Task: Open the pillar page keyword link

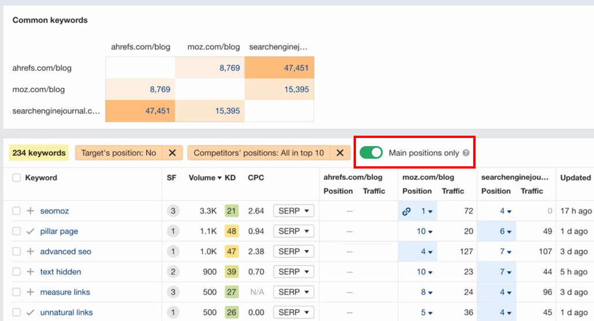Action: [x=59, y=232]
